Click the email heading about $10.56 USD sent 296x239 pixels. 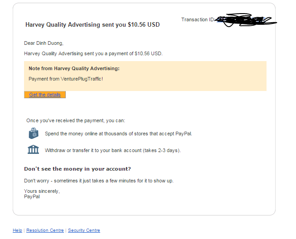point(92,24)
